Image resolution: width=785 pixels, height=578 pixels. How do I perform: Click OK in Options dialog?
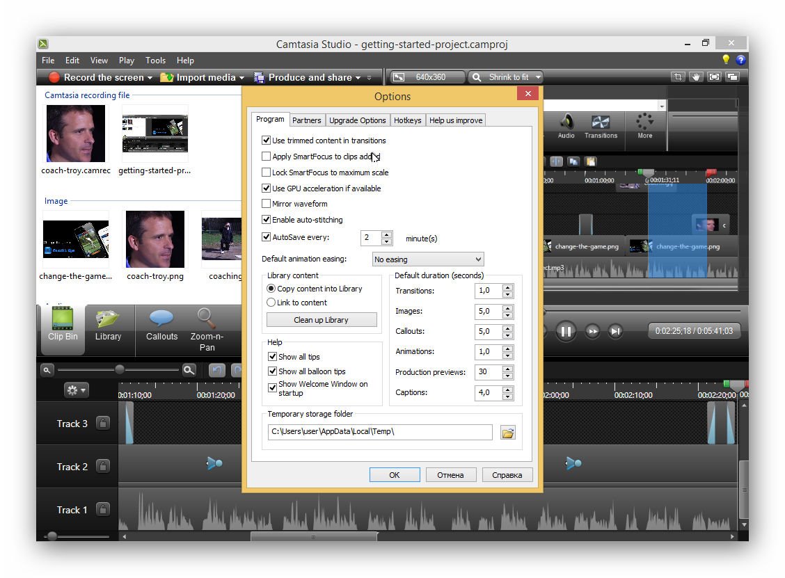pos(395,475)
